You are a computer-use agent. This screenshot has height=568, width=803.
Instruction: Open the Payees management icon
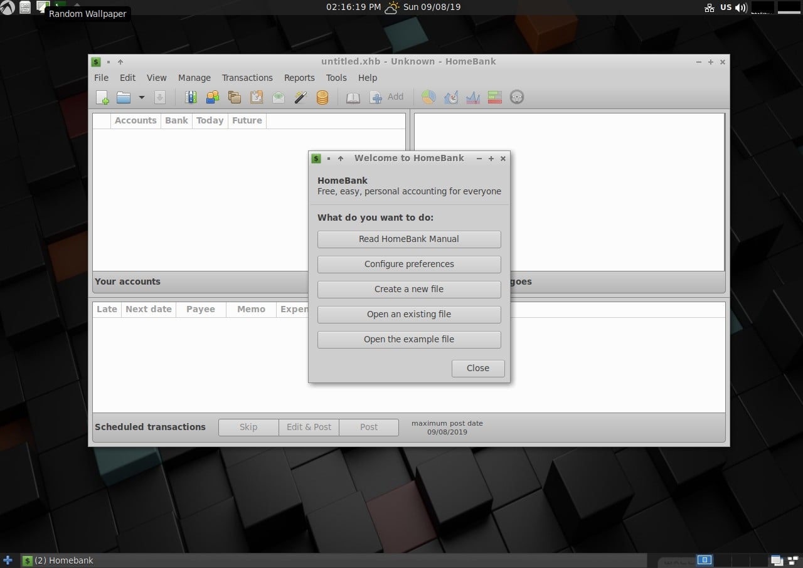213,97
